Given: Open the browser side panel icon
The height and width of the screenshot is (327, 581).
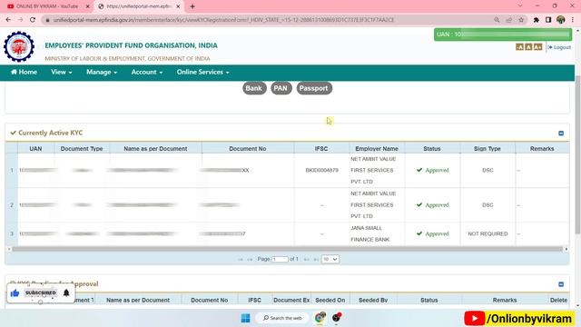Looking at the screenshot, I should (x=548, y=20).
